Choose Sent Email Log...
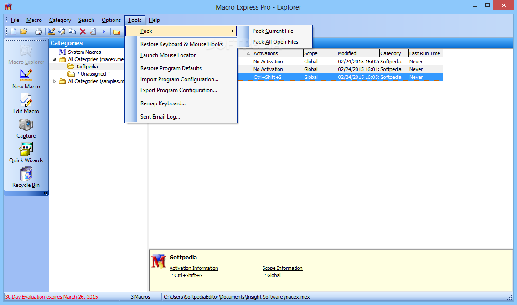Image resolution: width=517 pixels, height=305 pixels. point(181,117)
